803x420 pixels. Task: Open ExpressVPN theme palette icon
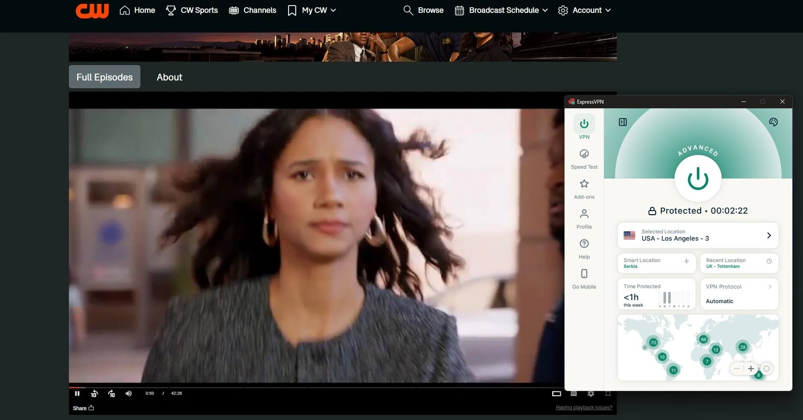click(773, 122)
